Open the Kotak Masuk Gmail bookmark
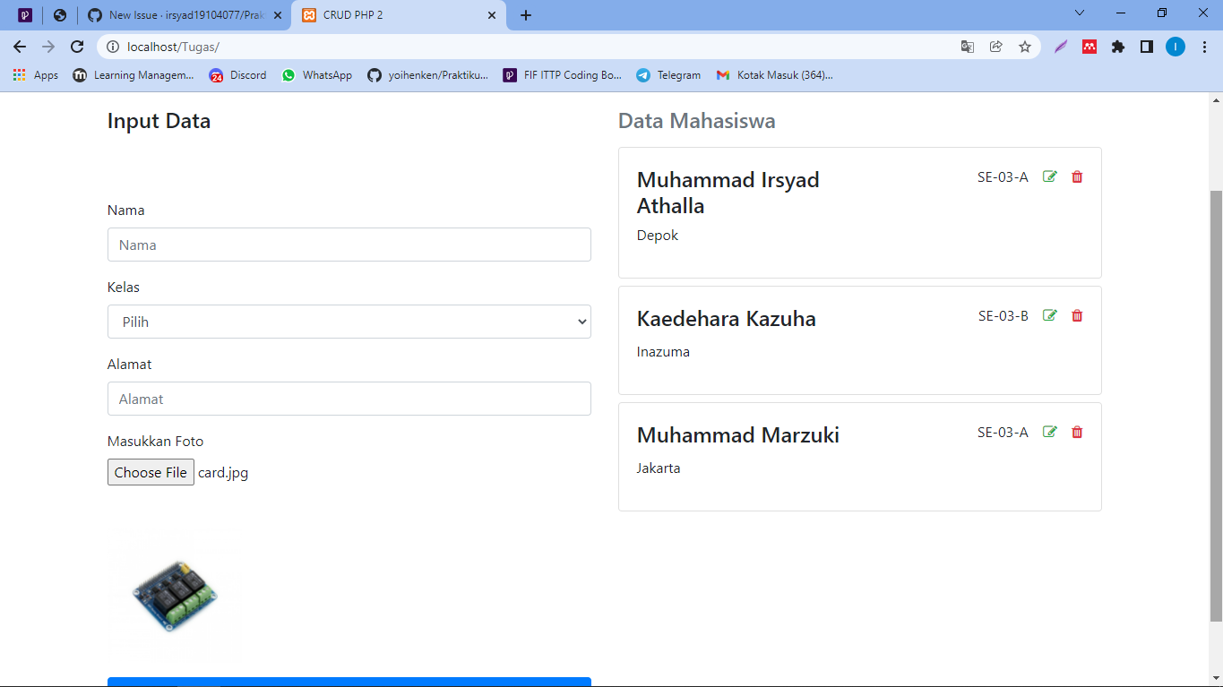Viewport: 1223px width, 687px height. pos(775,75)
